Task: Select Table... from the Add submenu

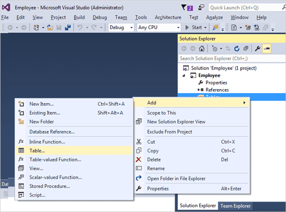Action: [37, 151]
